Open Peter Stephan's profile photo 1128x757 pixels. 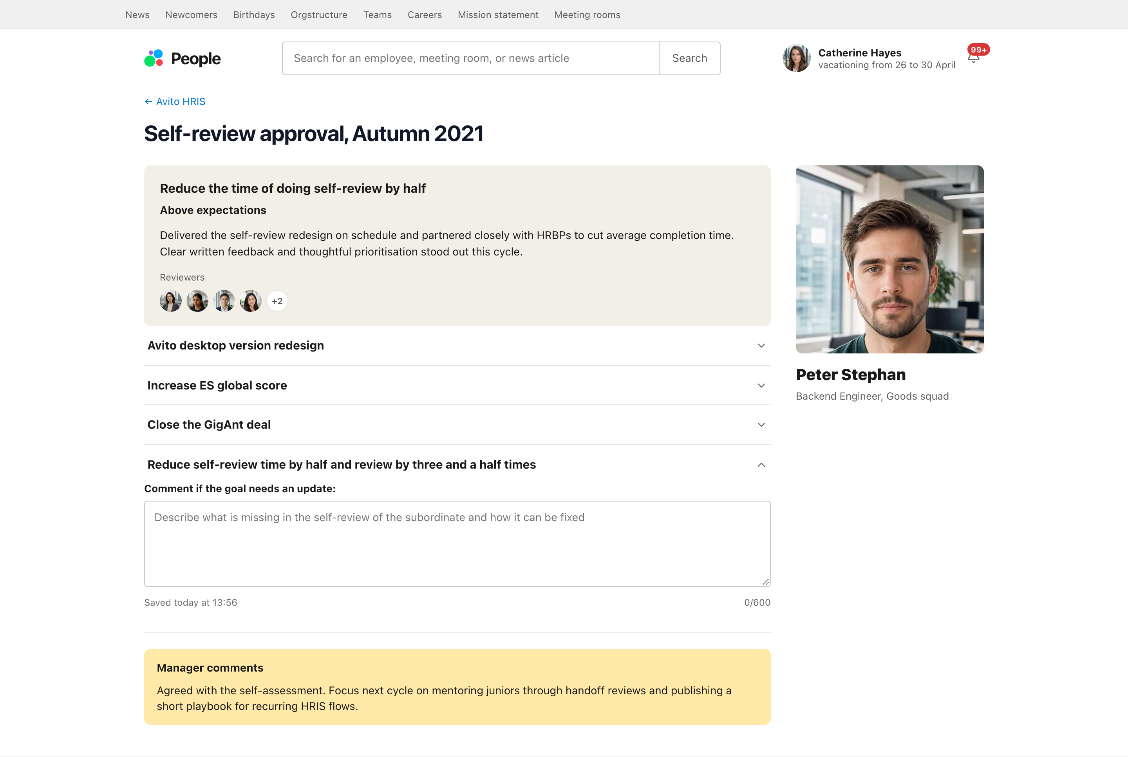click(x=889, y=260)
